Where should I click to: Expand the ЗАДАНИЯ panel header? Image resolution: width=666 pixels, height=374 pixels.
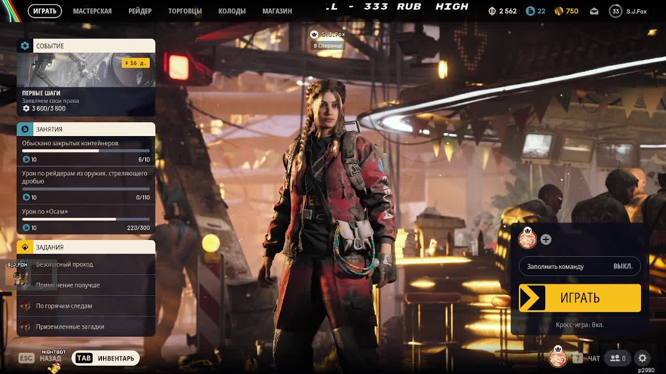[x=86, y=247]
